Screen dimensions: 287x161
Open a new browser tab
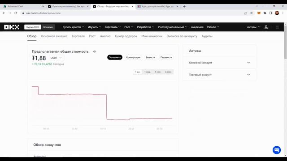pos(184,6)
